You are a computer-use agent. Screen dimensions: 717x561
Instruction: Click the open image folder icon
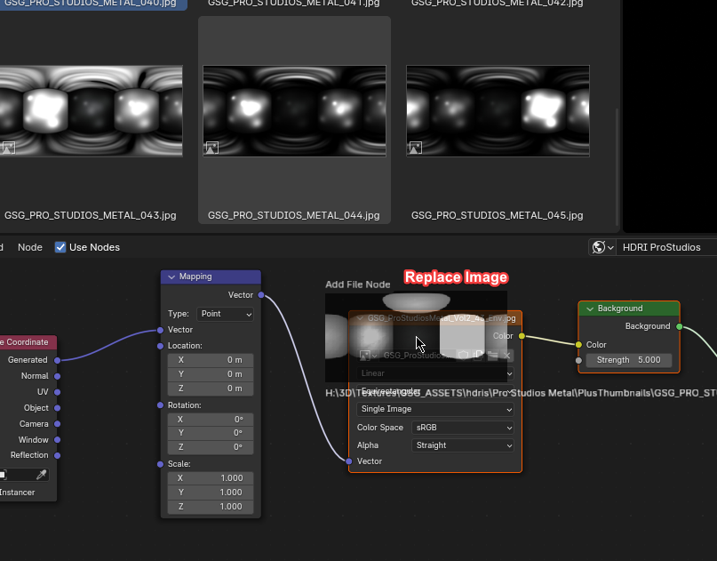[x=492, y=356]
